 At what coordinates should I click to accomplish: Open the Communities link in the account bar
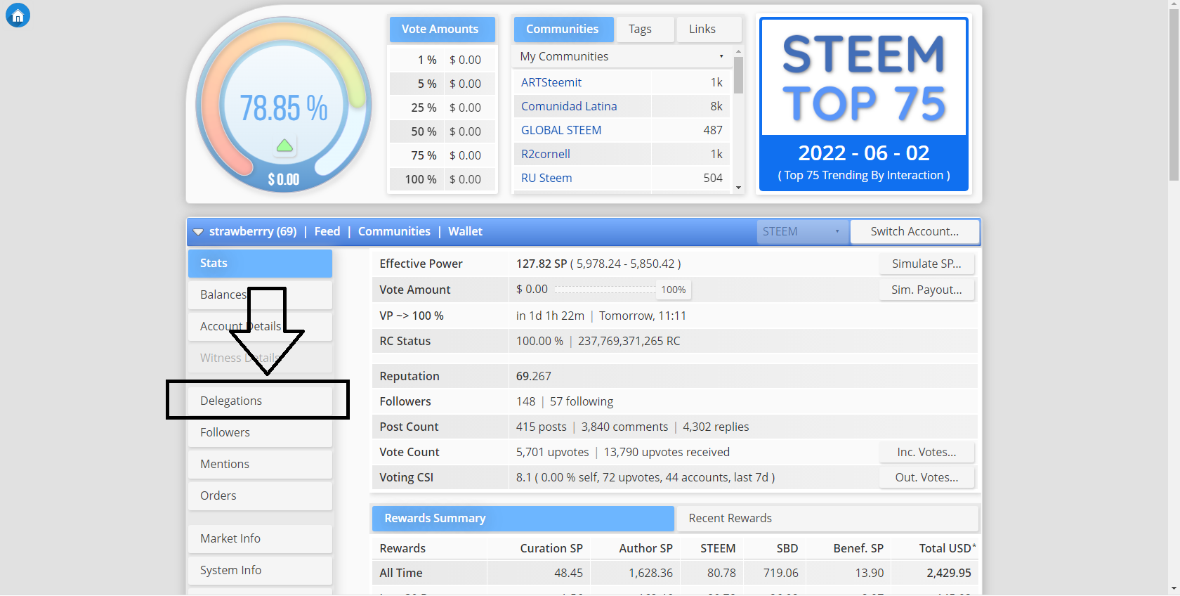[394, 231]
